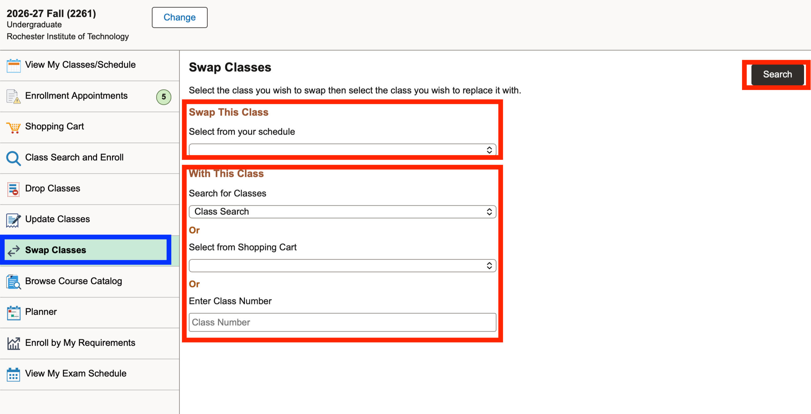The width and height of the screenshot is (811, 414).
Task: Click inside the Class Number field
Action: [x=342, y=322]
